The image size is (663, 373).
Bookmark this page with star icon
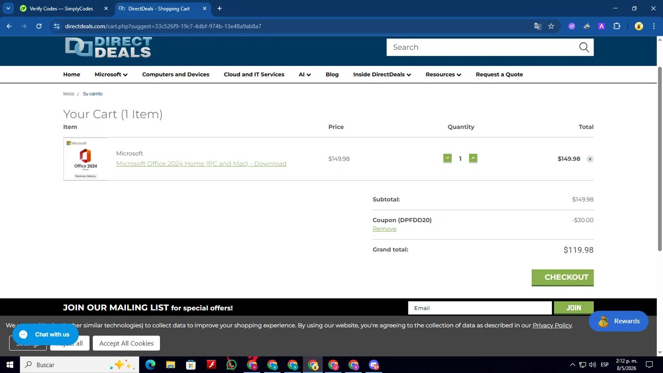point(551,26)
